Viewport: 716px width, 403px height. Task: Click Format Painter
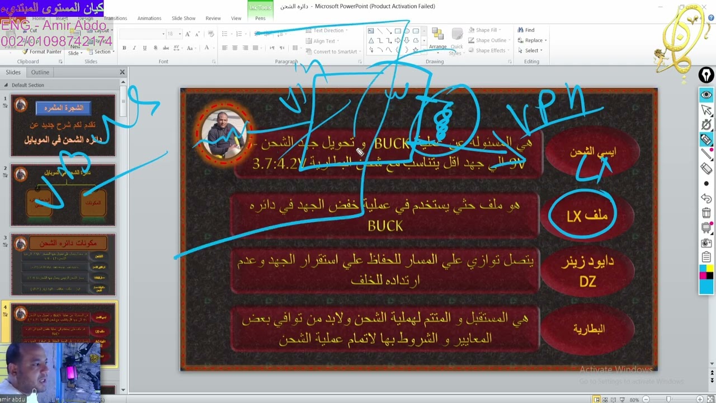click(x=42, y=51)
